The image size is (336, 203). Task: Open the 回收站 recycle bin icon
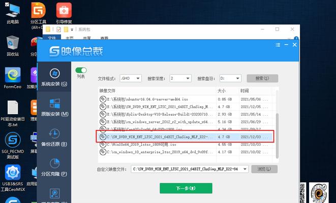click(x=13, y=46)
